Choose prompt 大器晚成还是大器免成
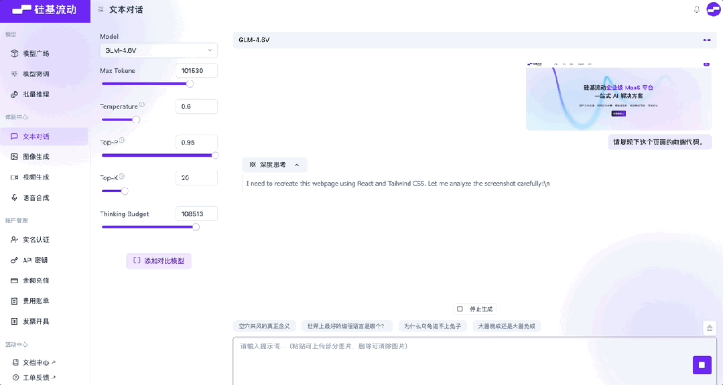This screenshot has height=385, width=723. [x=507, y=326]
